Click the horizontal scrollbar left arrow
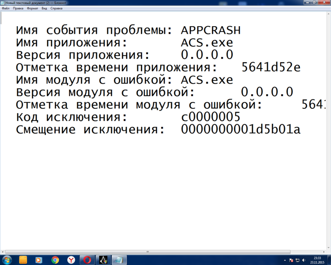 point(2,252)
